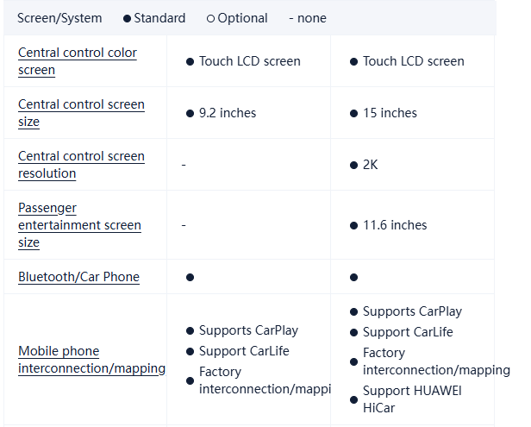The width and height of the screenshot is (531, 427).
Task: Click first column Support CarLife text
Action: (244, 351)
